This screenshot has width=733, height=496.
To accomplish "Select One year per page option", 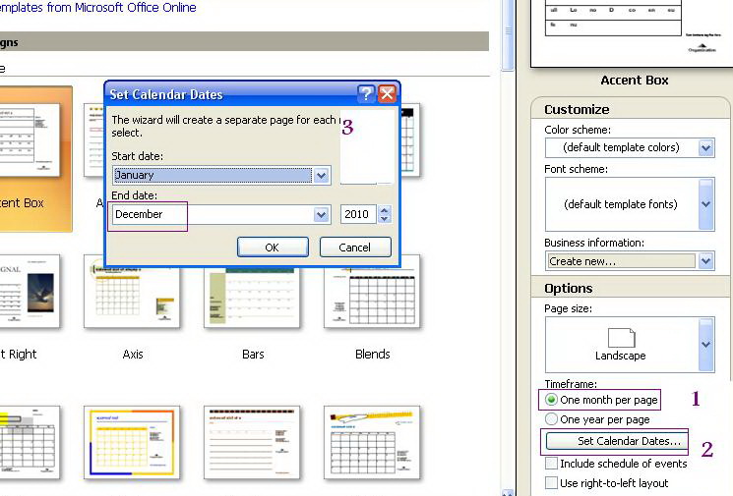I will 552,419.
